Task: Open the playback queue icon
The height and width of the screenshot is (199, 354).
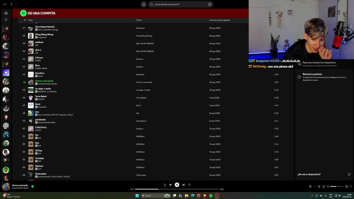Action: coord(319,187)
